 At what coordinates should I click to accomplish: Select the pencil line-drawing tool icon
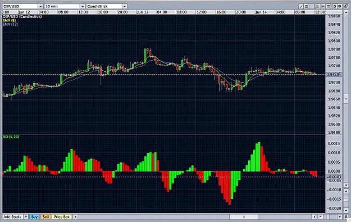(301, 6)
